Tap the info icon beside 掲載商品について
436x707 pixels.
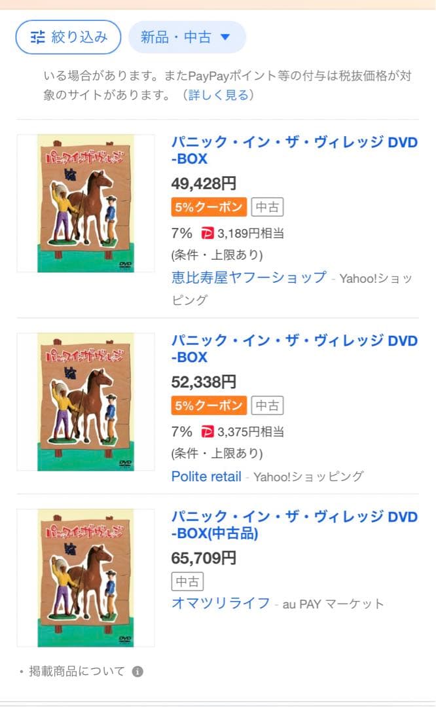(137, 670)
